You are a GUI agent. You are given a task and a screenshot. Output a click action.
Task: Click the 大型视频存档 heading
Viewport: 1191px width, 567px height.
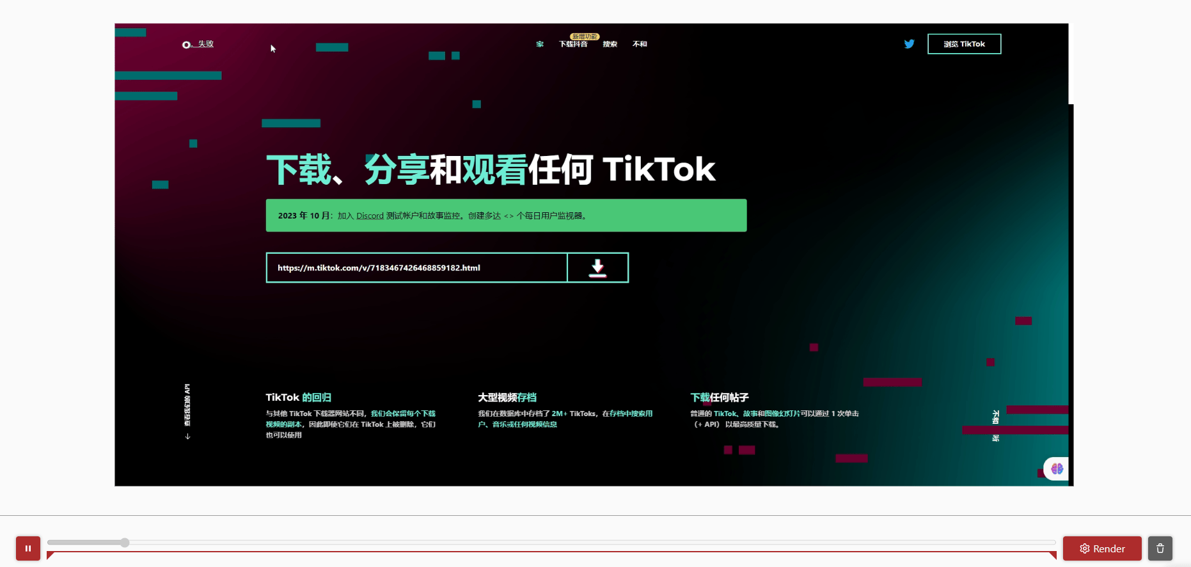click(x=507, y=398)
